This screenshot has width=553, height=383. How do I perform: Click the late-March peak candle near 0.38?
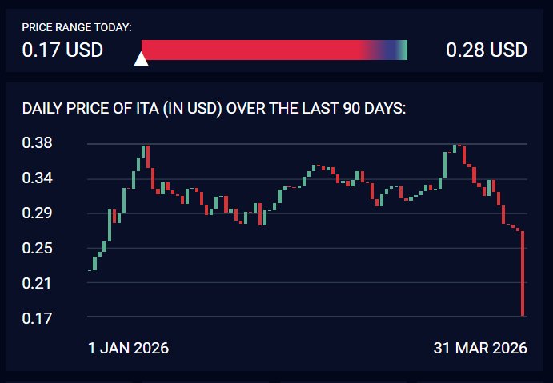456,147
